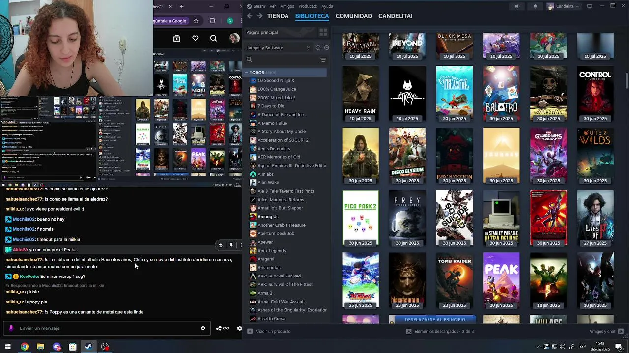The image size is (629, 353).
Task: Click DESPLAZARSE AL PRINCIPIO button
Action: [x=435, y=320]
